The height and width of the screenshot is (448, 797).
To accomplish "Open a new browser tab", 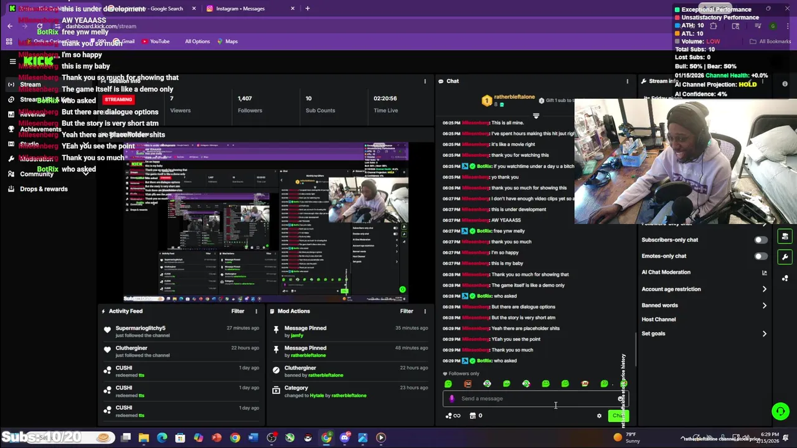I will (308, 9).
